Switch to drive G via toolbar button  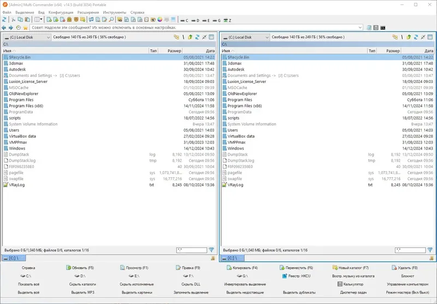pos(216,20)
